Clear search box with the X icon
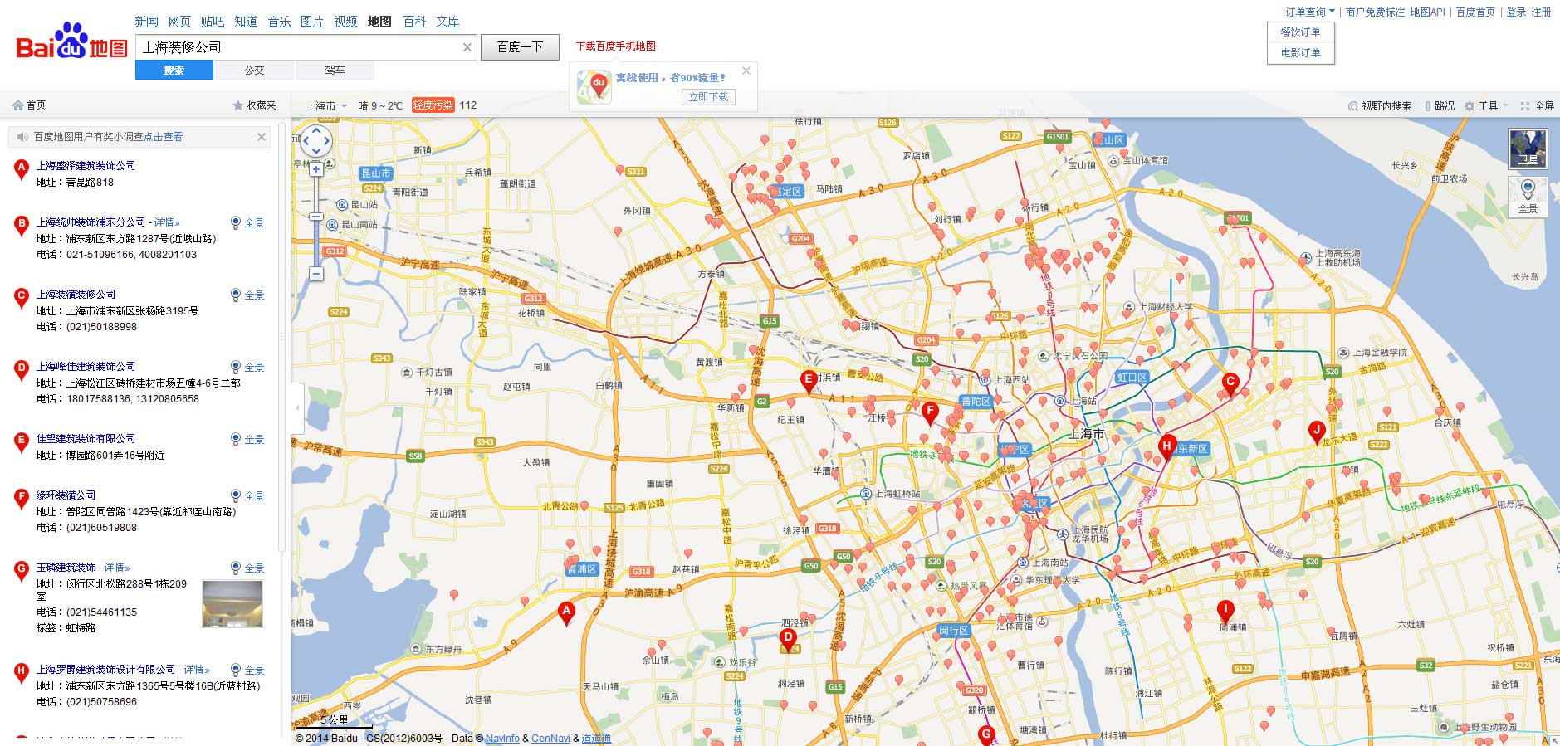 467,47
